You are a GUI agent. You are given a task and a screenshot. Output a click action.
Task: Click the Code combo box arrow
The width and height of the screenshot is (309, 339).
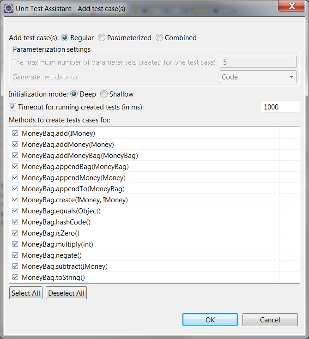[x=291, y=77]
